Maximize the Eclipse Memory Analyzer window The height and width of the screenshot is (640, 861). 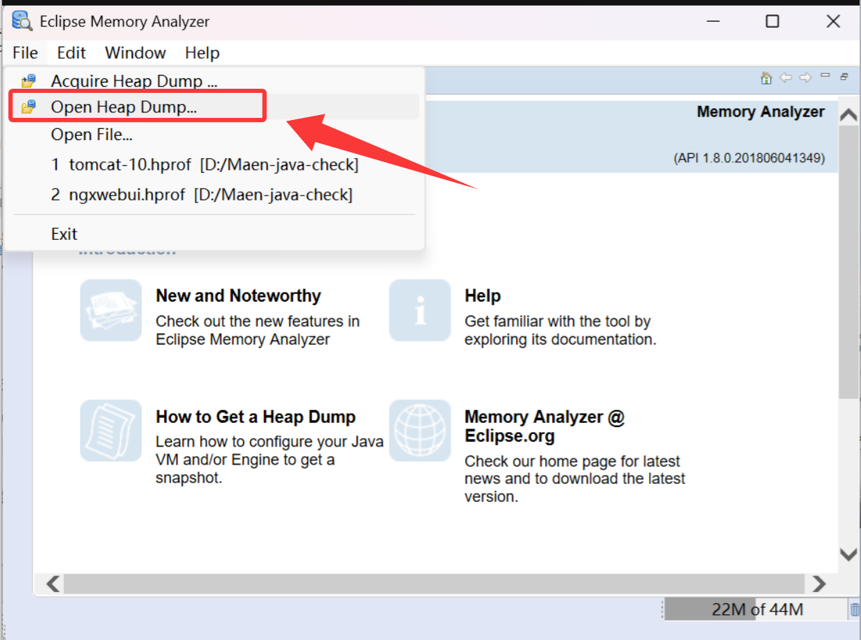pyautogui.click(x=772, y=21)
